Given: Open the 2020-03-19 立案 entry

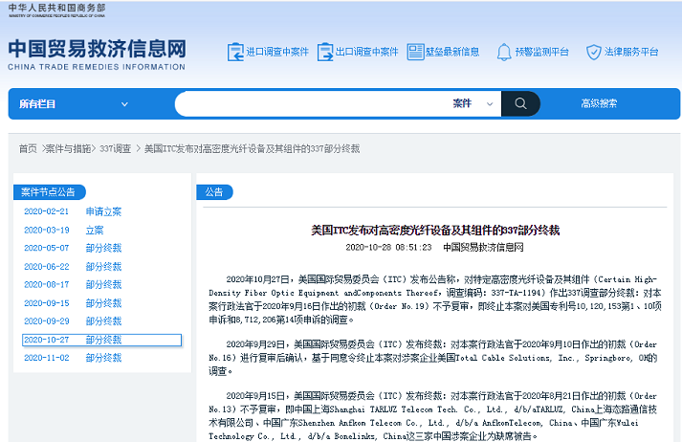Looking at the screenshot, I should [x=64, y=231].
